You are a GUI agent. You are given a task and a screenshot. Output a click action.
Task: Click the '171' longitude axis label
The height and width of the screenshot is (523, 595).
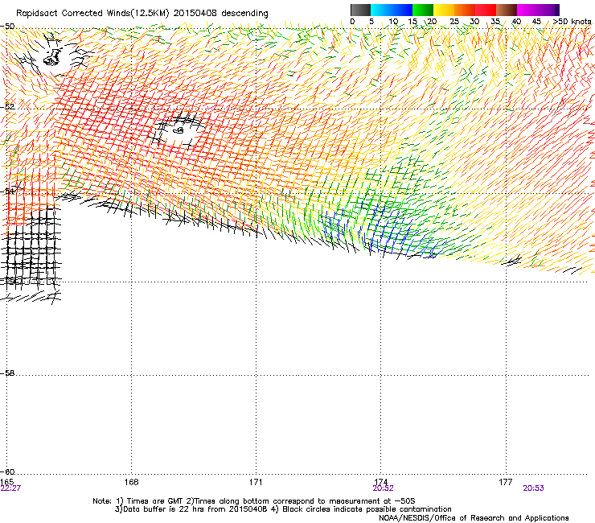pyautogui.click(x=256, y=482)
